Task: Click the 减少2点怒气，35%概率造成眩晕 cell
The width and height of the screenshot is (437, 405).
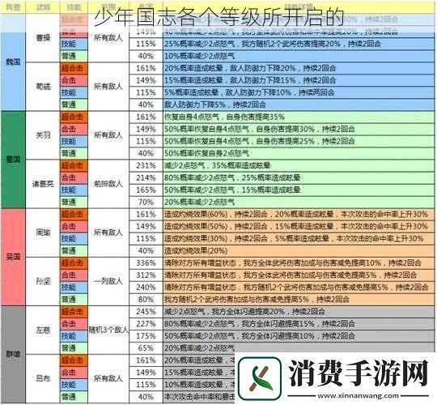Action: coord(299,165)
